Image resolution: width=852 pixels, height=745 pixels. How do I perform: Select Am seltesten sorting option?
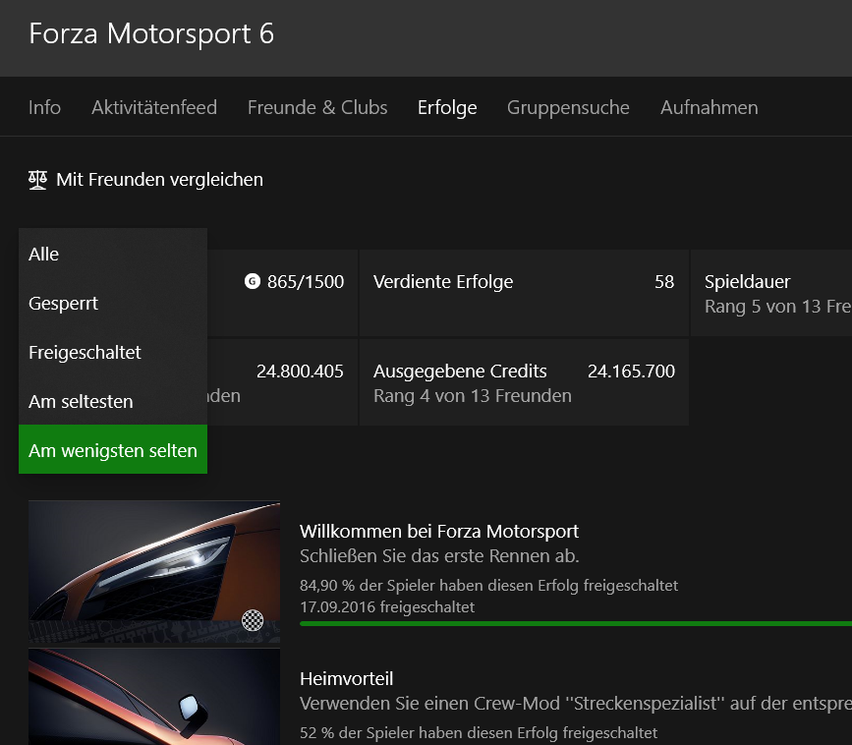coord(113,401)
